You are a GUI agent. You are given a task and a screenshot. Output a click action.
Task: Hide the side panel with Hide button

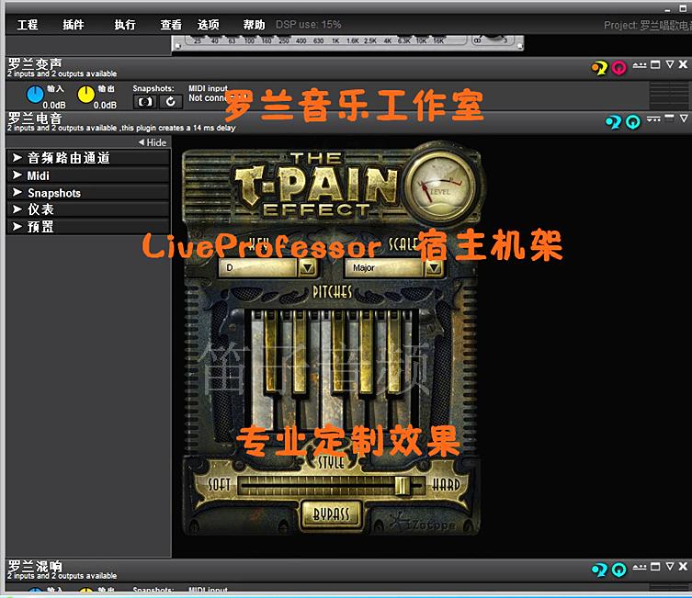(153, 142)
